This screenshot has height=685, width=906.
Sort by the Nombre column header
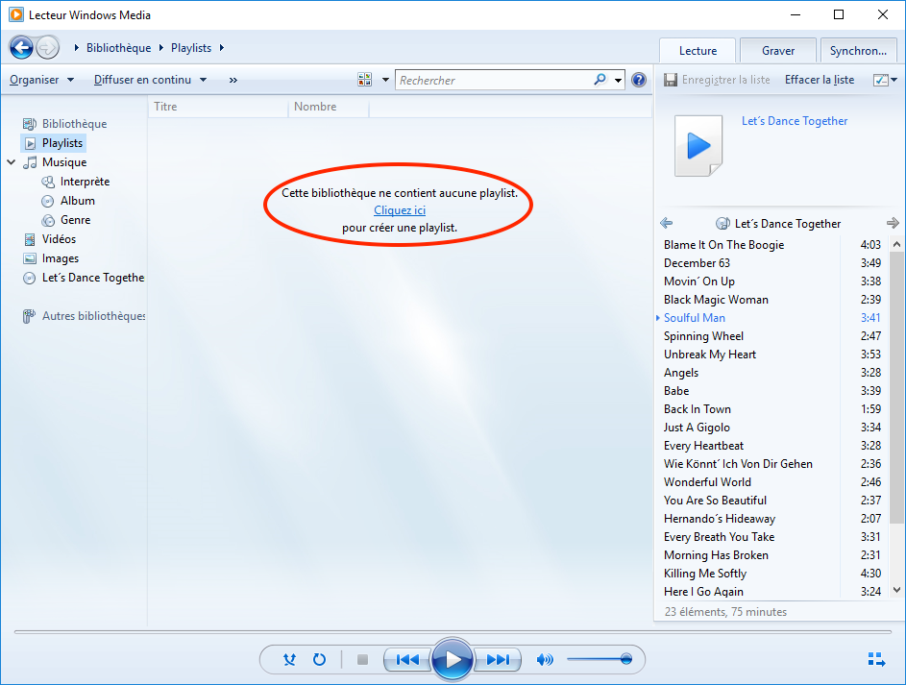point(329,107)
